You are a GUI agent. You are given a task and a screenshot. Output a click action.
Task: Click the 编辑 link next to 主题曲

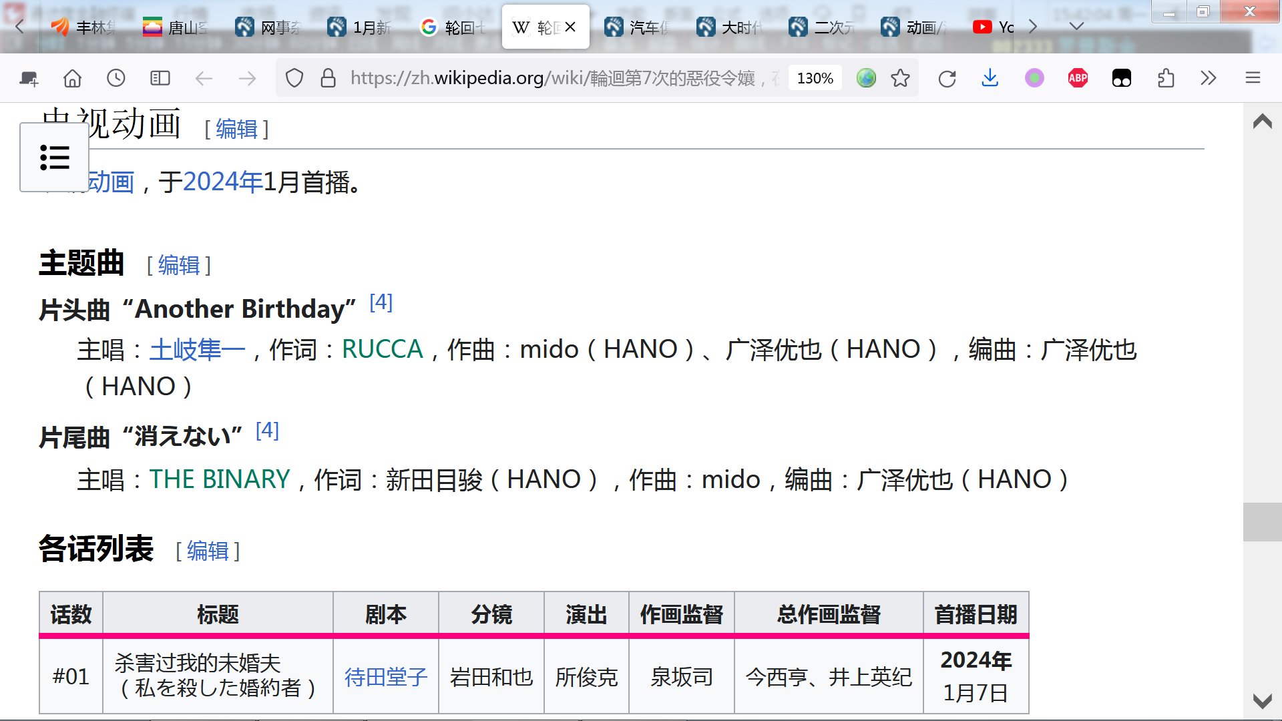[179, 265]
